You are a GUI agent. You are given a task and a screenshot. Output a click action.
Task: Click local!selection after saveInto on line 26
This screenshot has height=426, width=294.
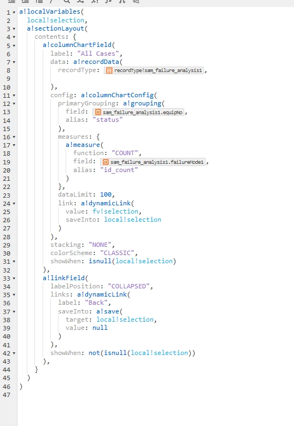click(133, 220)
